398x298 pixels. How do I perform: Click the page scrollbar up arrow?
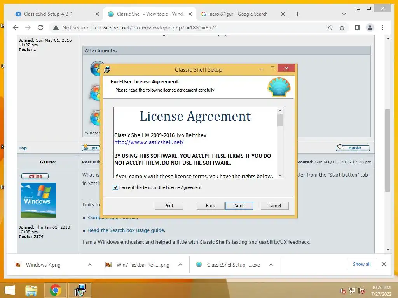tap(388, 38)
